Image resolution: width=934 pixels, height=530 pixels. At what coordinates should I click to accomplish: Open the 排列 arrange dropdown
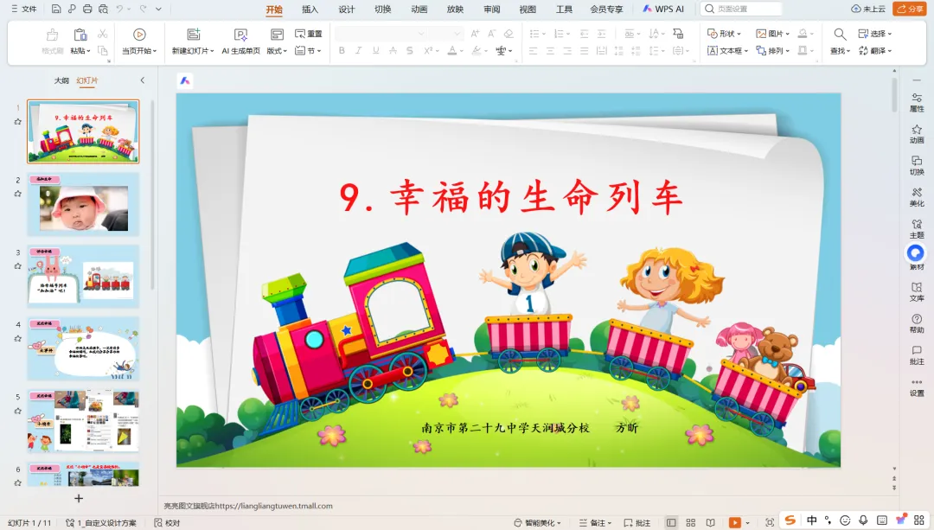point(772,51)
